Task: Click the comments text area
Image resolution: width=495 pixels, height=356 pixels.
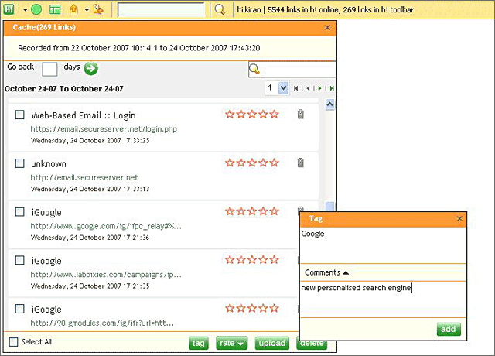Action: [383, 300]
